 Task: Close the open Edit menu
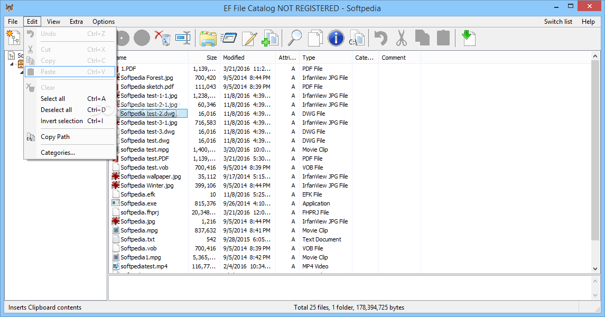click(32, 22)
